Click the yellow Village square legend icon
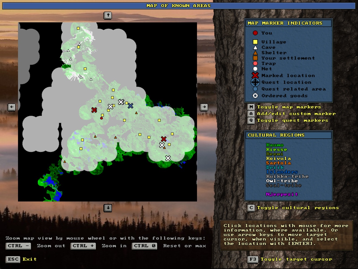Viewport: 358px width, 269px height. tap(255, 42)
